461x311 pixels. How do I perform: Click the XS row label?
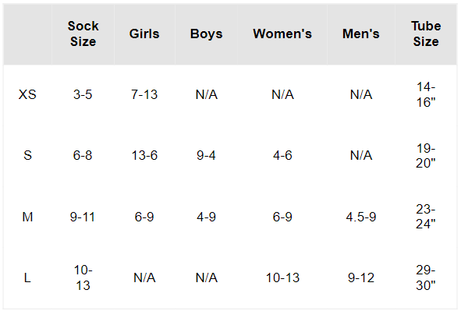pyautogui.click(x=27, y=94)
